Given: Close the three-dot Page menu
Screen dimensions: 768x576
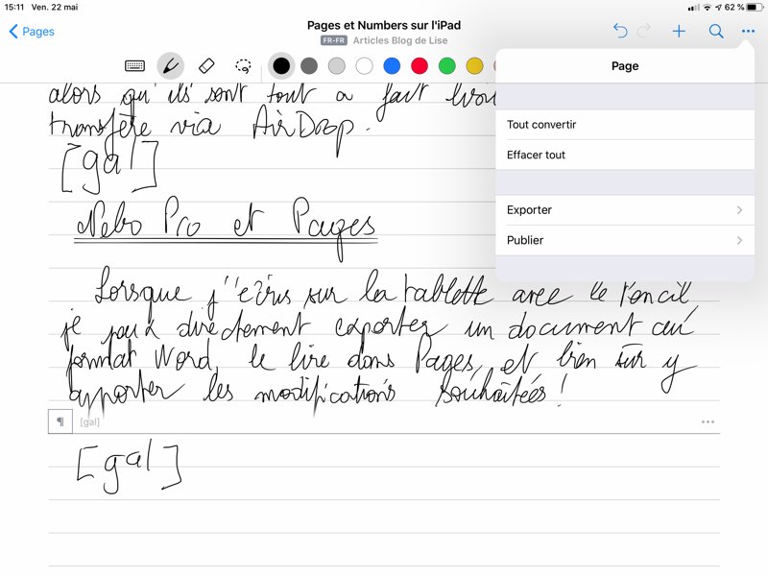Looking at the screenshot, I should click(x=748, y=32).
